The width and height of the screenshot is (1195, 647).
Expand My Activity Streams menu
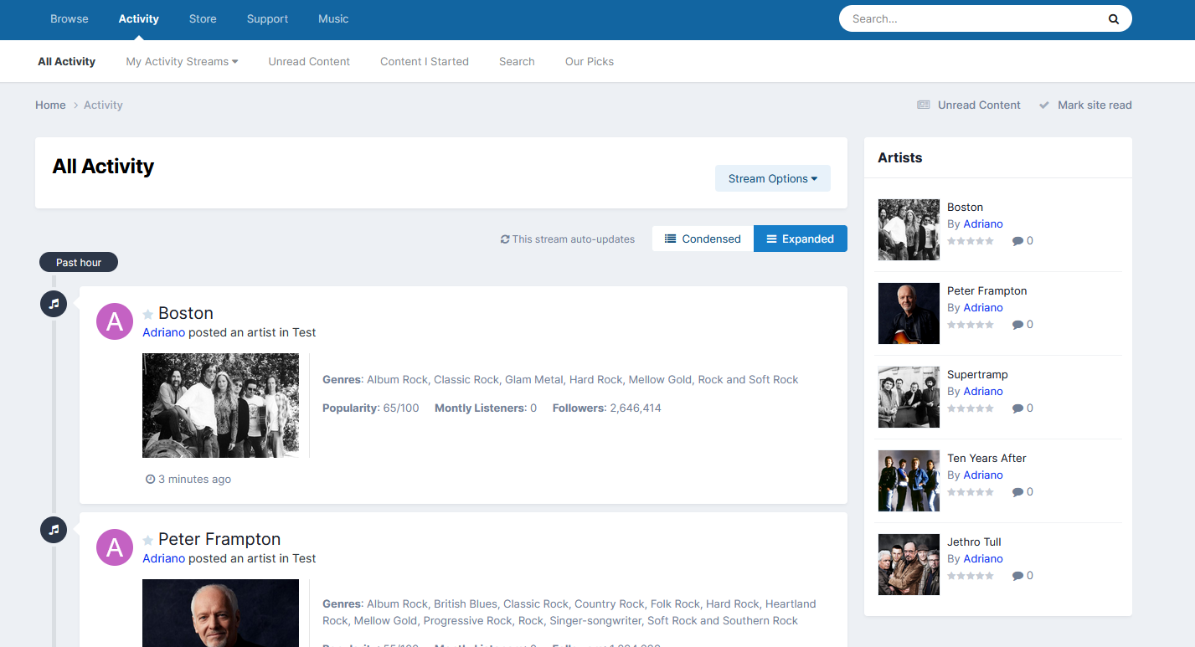pos(182,61)
